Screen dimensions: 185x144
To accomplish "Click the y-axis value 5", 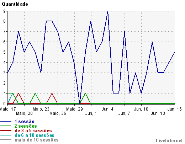I will tap(5, 52).
